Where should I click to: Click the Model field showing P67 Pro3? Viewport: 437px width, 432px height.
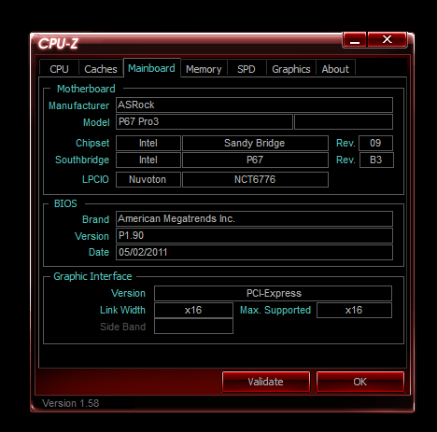(204, 121)
